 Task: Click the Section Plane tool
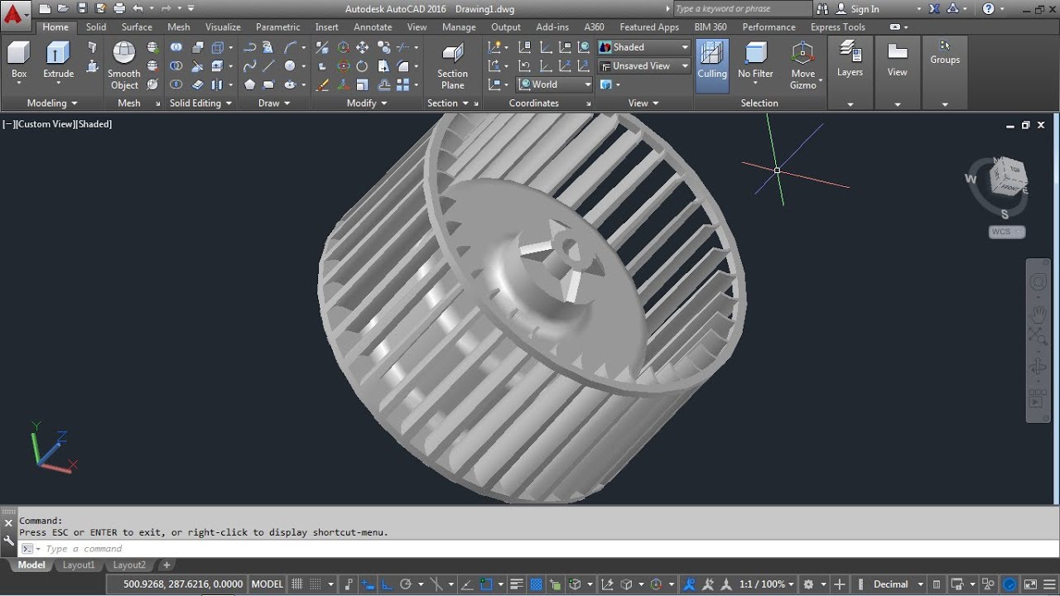click(452, 66)
